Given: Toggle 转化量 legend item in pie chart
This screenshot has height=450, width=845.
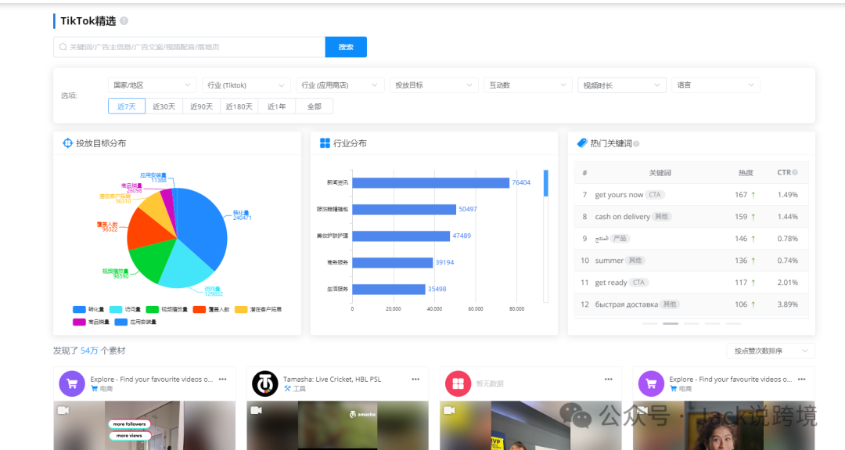Looking at the screenshot, I should 88,309.
